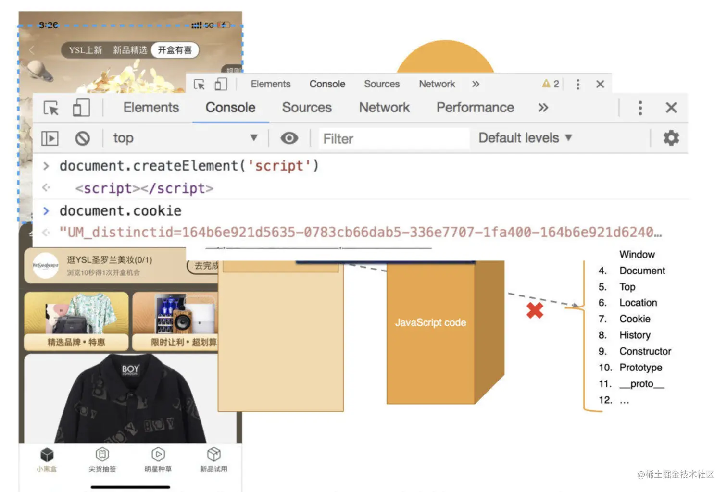Open the large Elements tab
The height and width of the screenshot is (492, 727).
151,108
